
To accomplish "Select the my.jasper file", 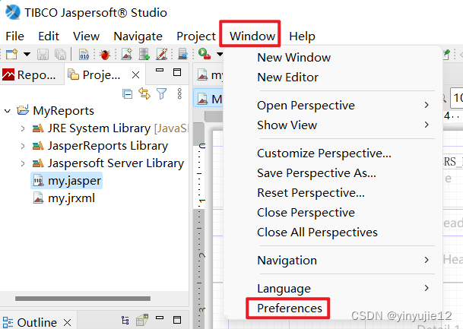I will point(67,181).
